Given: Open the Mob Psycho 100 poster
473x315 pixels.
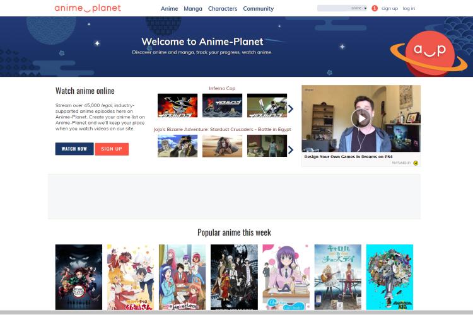Looking at the screenshot, I should click(390, 277).
